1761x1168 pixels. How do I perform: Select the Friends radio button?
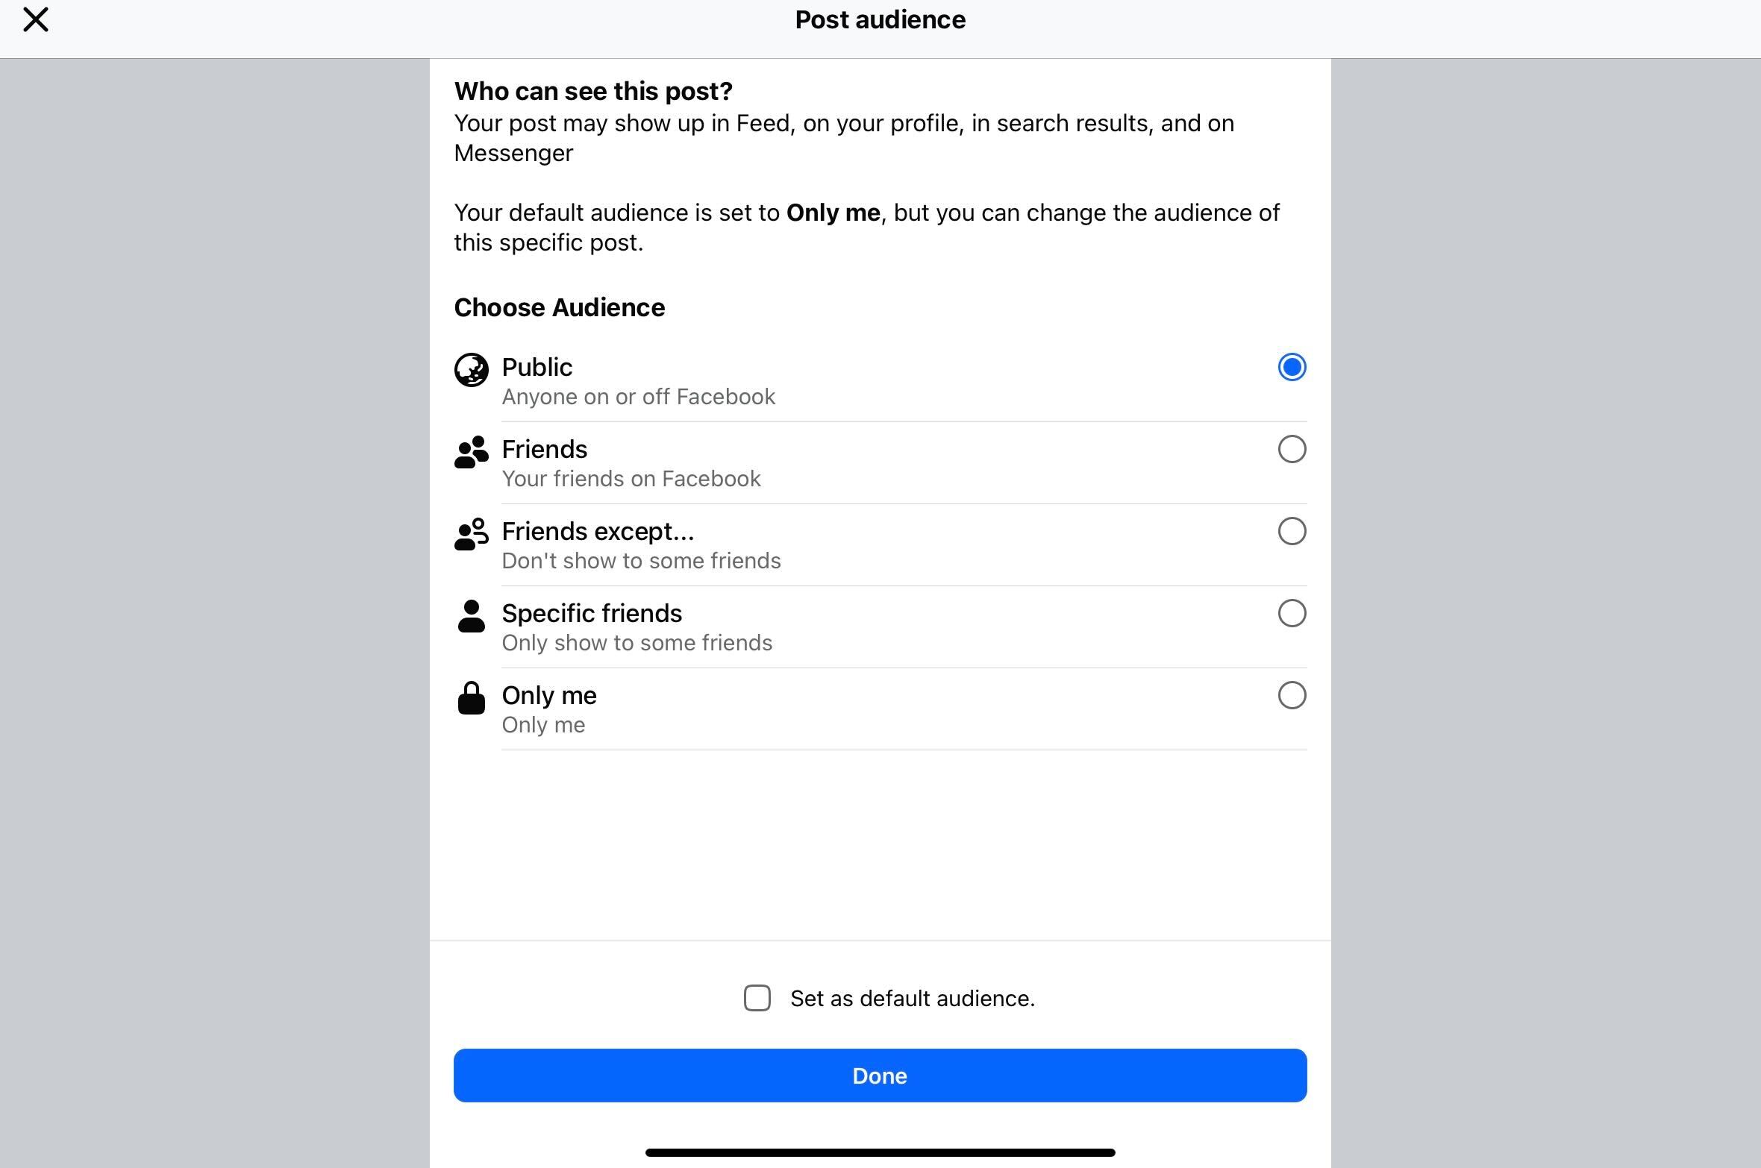1292,449
